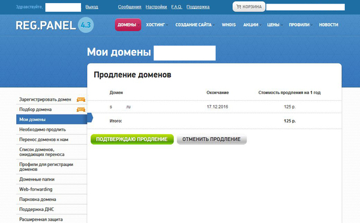Viewport: 360px width, 223px height.
Task: Click the REG.PANEL logo
Action: pyautogui.click(x=46, y=25)
